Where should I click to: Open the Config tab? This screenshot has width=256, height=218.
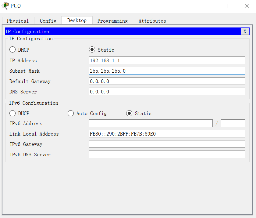48,21
